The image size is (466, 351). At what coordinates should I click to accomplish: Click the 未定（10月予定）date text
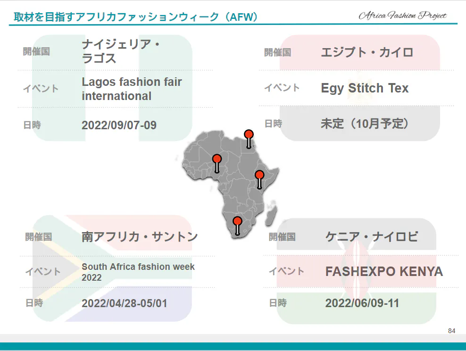click(365, 124)
